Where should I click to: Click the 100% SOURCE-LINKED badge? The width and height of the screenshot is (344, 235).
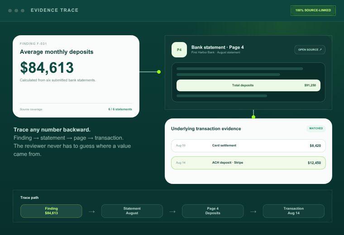[313, 10]
